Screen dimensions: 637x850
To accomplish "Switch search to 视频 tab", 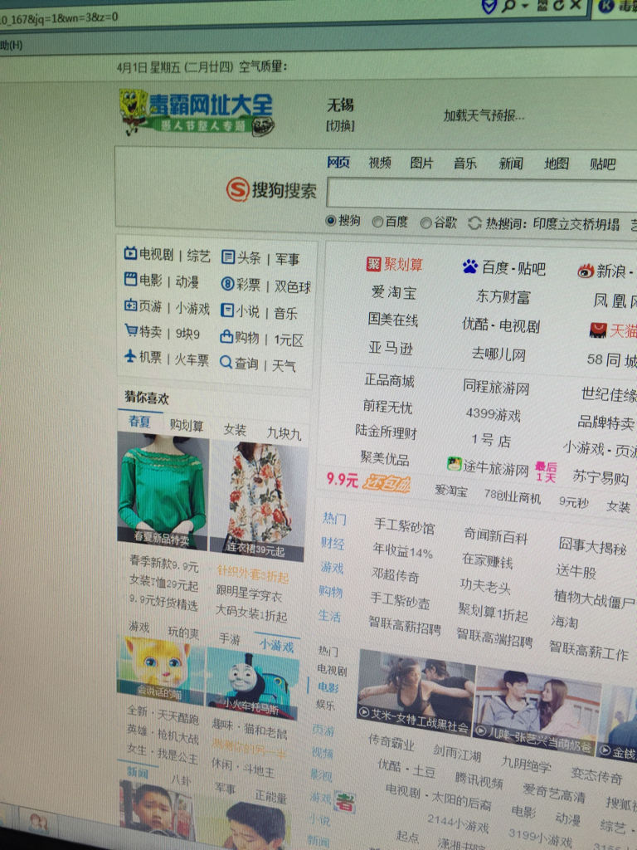I will [x=380, y=162].
